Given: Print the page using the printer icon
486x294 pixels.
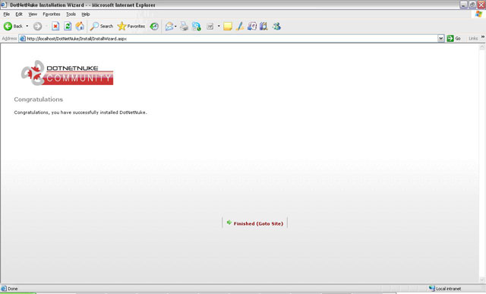Looking at the screenshot, I should point(184,27).
